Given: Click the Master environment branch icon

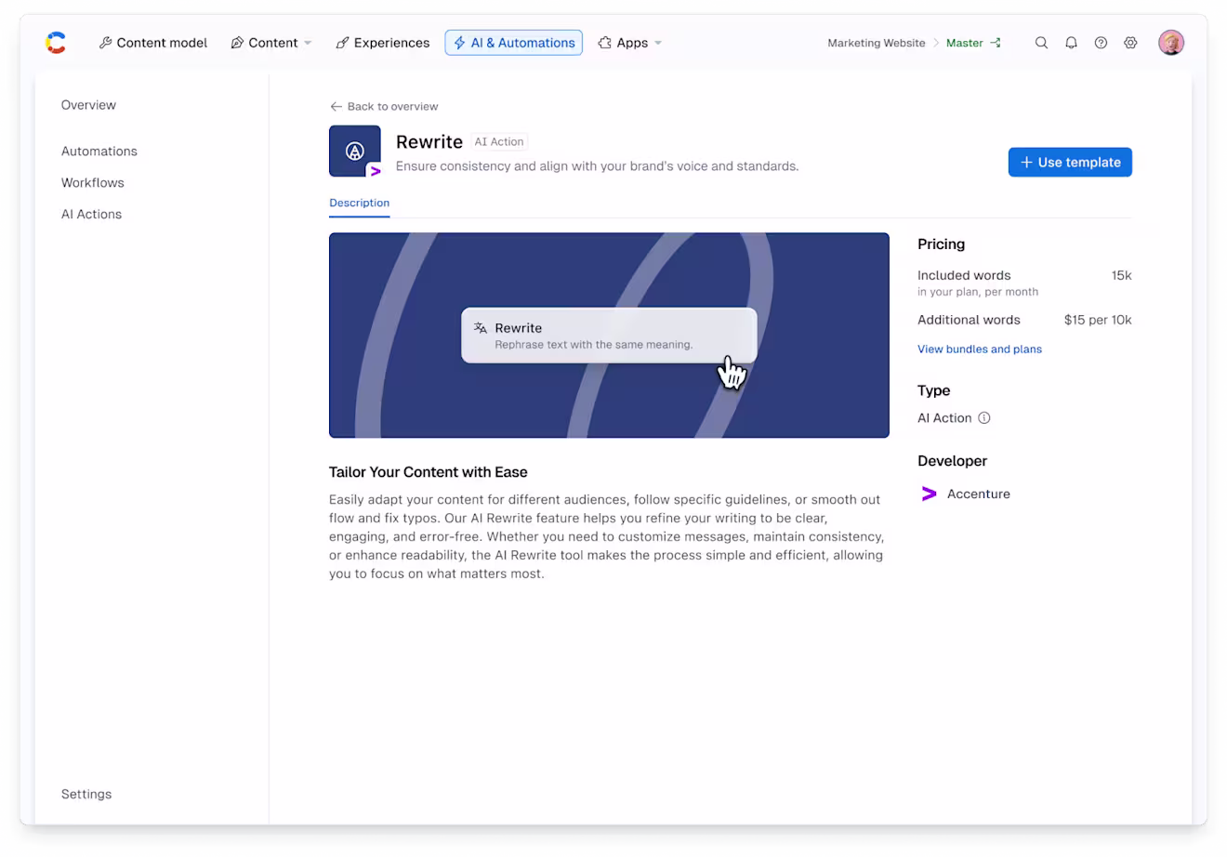Looking at the screenshot, I should pyautogui.click(x=996, y=43).
